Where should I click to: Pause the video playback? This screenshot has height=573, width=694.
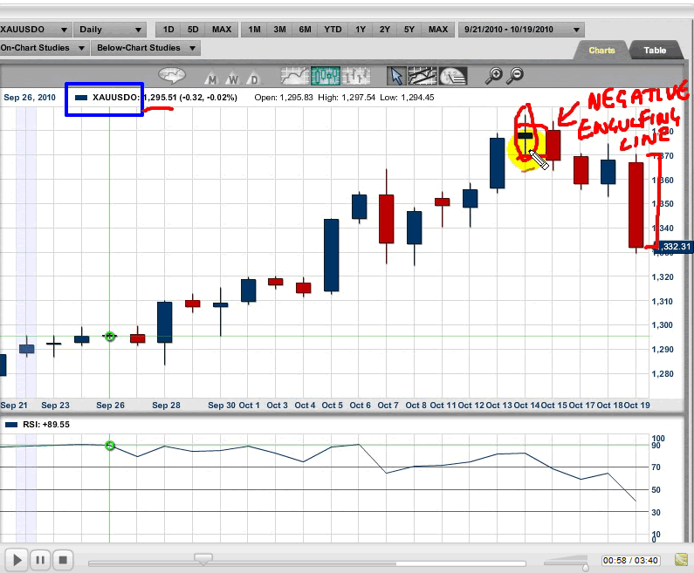[40, 559]
